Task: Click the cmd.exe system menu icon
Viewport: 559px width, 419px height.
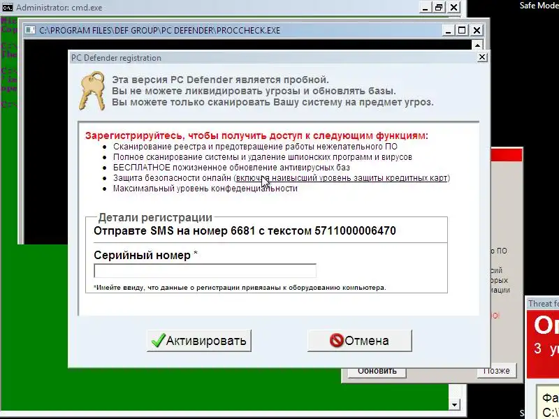Action: tap(8, 7)
